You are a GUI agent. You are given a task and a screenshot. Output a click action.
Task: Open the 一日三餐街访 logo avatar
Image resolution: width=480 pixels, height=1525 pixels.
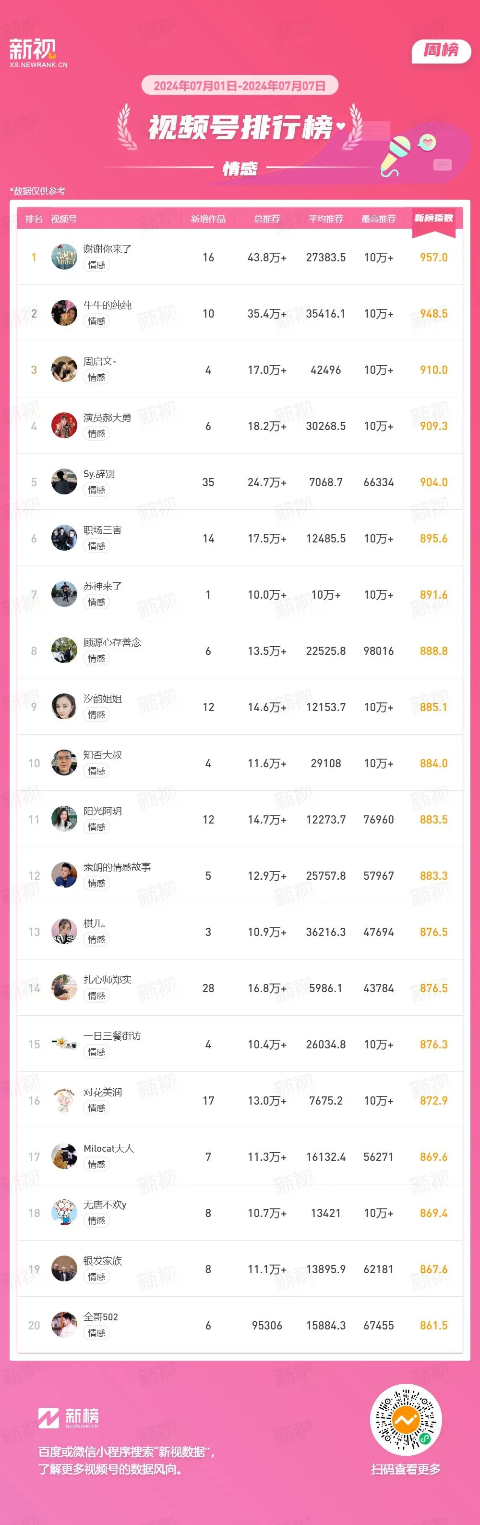coord(64,1045)
